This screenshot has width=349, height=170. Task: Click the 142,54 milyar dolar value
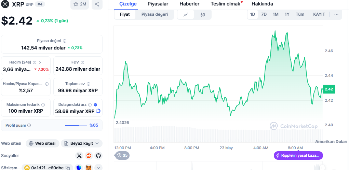pos(43,48)
